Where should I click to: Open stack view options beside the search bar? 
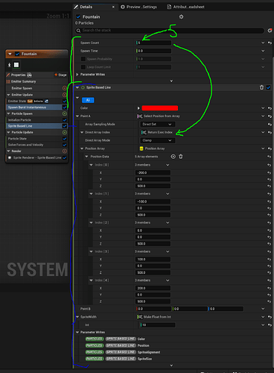click(270, 31)
